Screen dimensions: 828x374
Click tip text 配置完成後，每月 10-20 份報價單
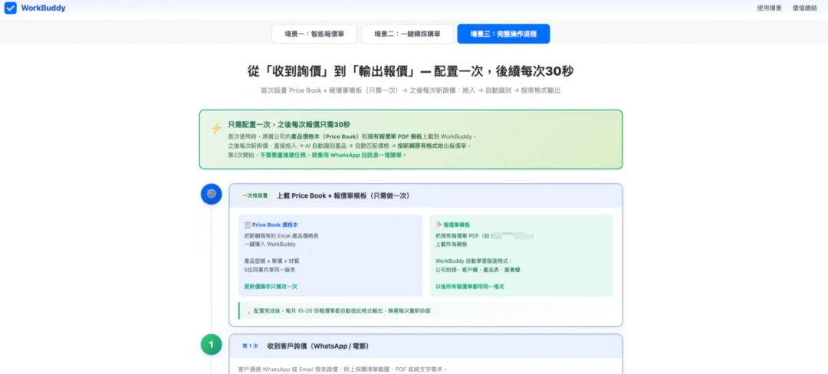click(x=342, y=310)
